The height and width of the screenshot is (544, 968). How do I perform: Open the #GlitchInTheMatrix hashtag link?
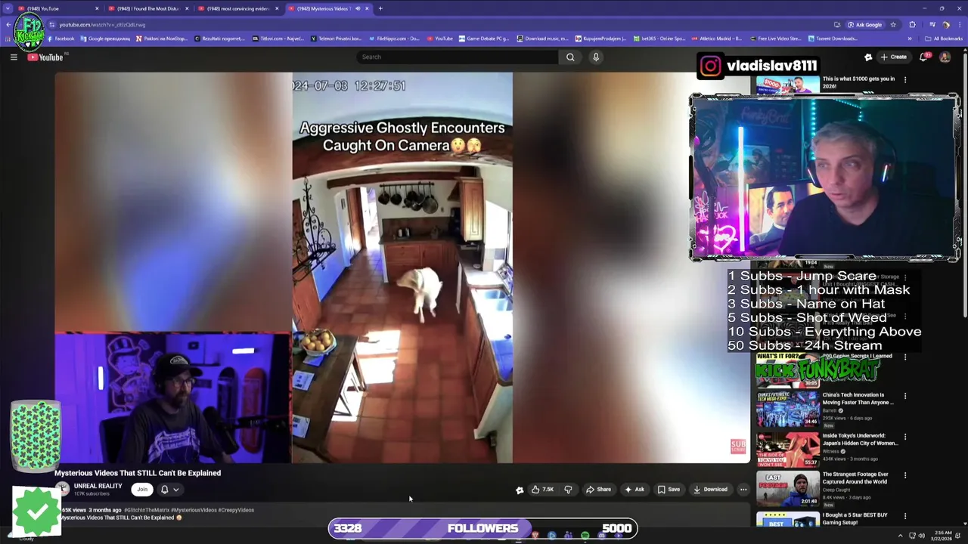click(146, 510)
